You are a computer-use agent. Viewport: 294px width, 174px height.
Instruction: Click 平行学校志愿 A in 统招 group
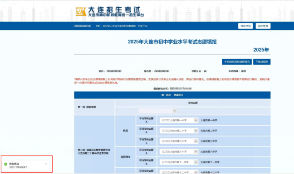point(146,120)
